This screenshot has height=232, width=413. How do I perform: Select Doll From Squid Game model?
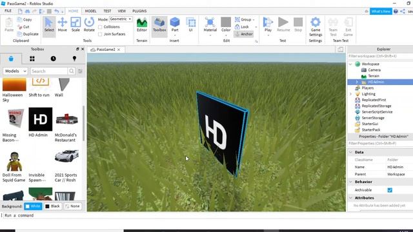click(x=14, y=161)
